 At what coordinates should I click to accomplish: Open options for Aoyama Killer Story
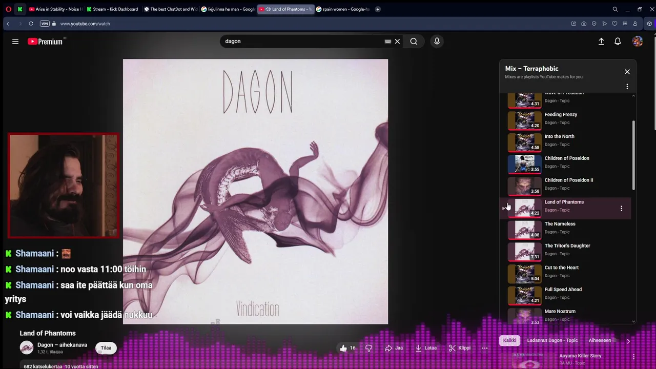[633, 357]
